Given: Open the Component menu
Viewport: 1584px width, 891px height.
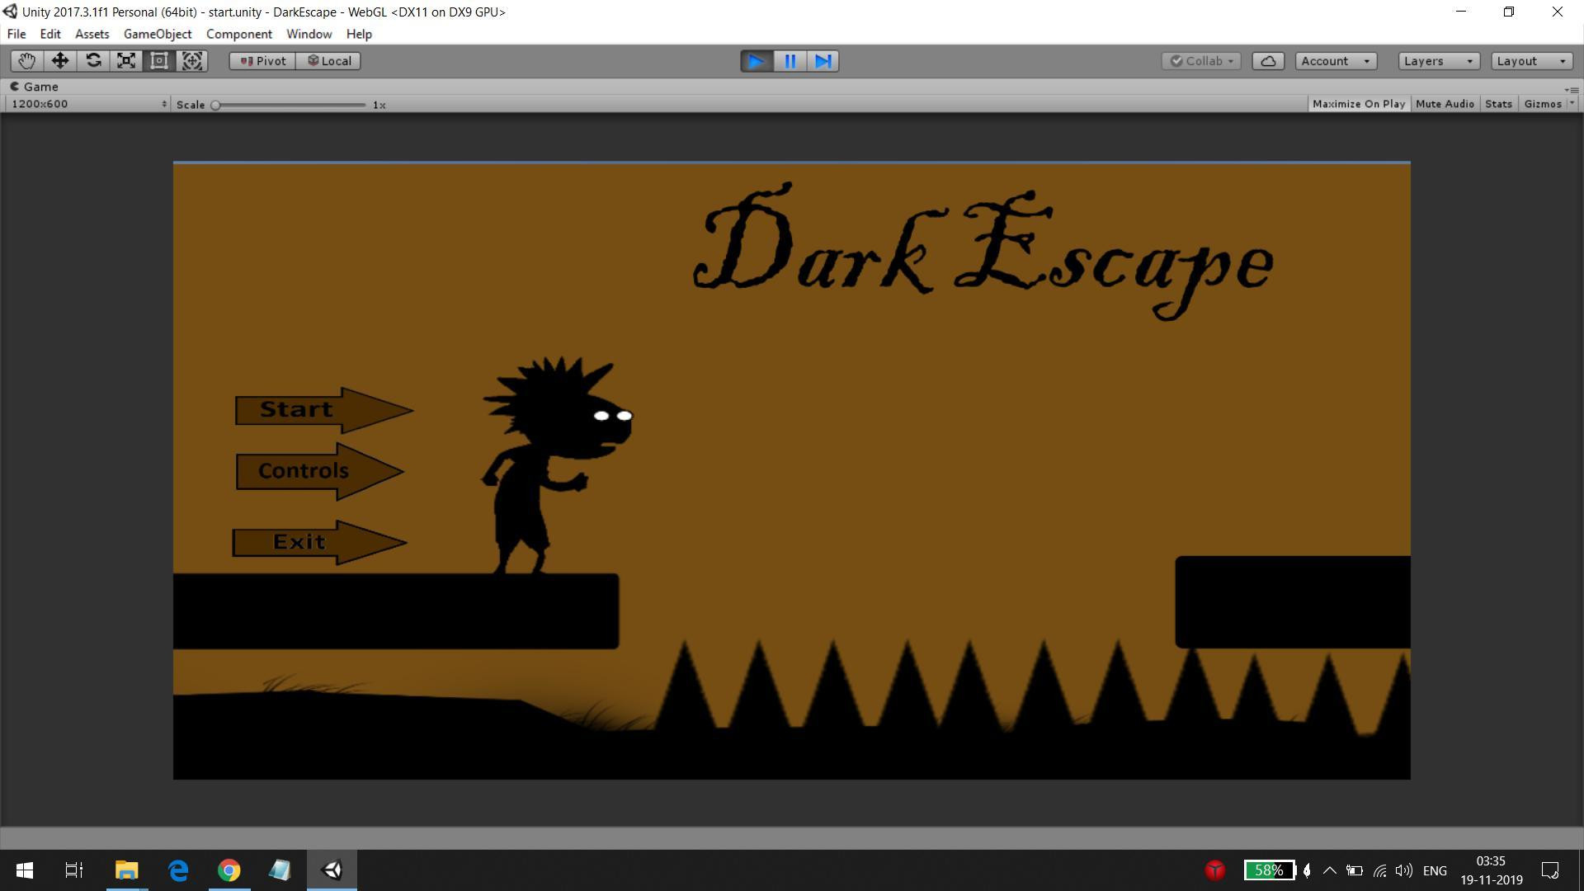Looking at the screenshot, I should click(x=239, y=34).
